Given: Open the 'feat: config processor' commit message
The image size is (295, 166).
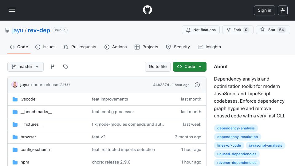Looking at the screenshot, I should pos(113,112).
